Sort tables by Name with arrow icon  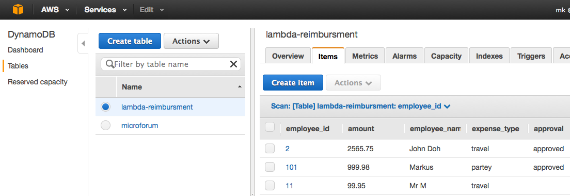(x=239, y=87)
